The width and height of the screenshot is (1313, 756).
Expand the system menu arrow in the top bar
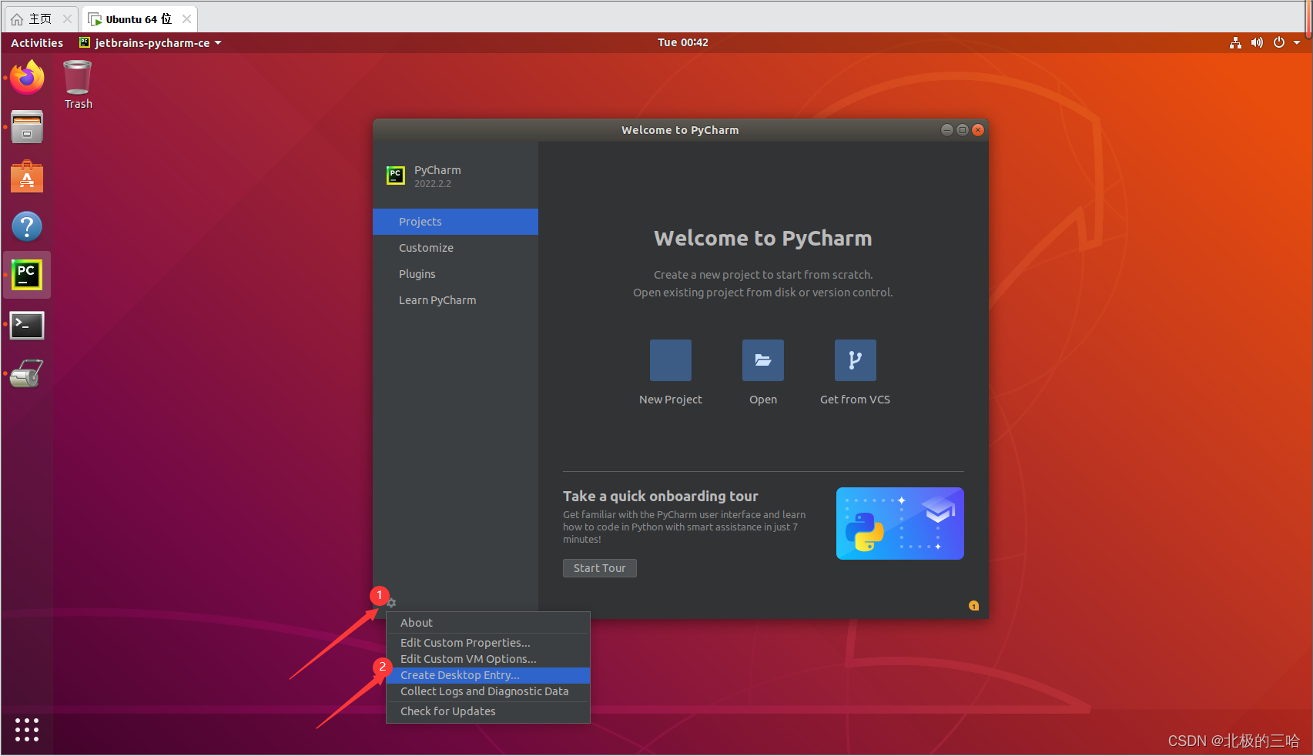click(x=1297, y=43)
